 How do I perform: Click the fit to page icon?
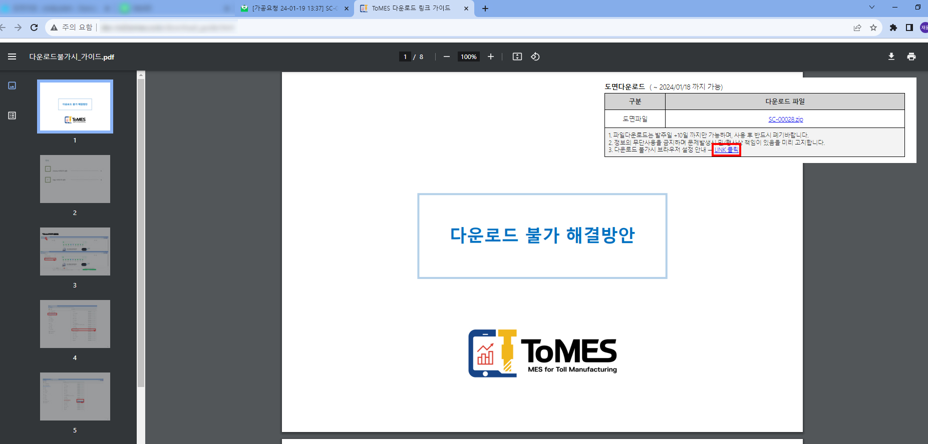517,56
